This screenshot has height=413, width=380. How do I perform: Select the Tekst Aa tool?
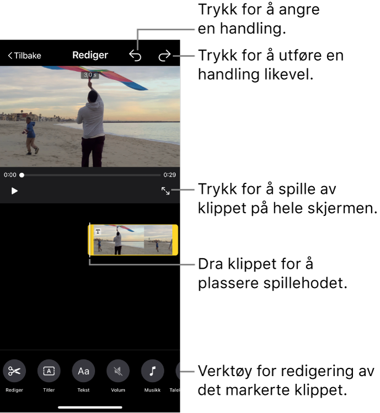pos(83,371)
